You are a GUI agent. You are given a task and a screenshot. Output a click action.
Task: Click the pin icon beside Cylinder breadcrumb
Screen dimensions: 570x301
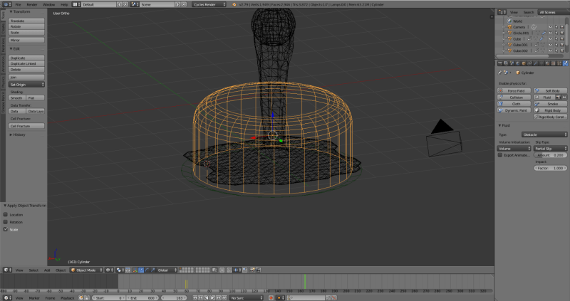tap(500, 73)
